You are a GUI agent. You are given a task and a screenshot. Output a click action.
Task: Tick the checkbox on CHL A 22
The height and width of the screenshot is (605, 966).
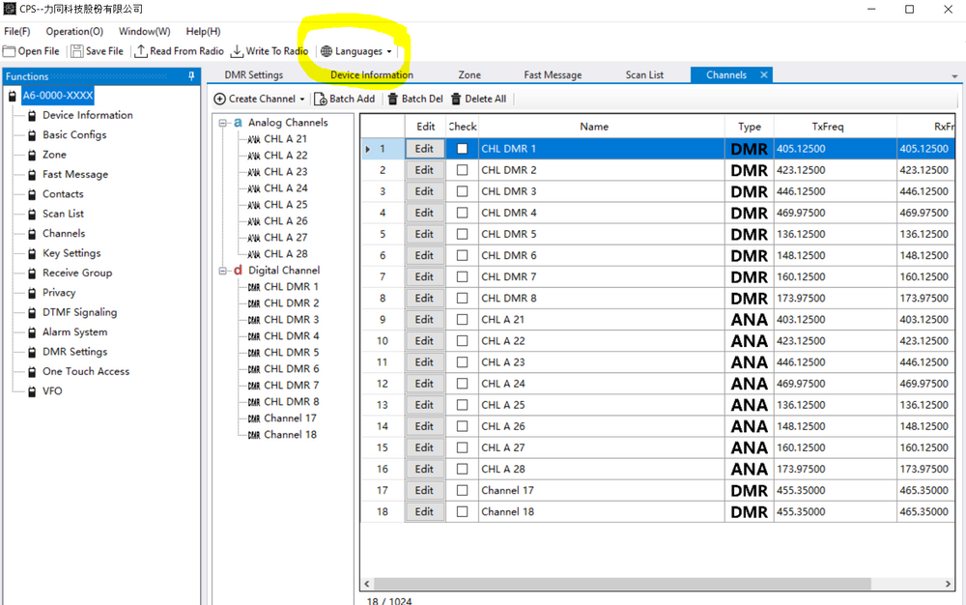point(462,340)
